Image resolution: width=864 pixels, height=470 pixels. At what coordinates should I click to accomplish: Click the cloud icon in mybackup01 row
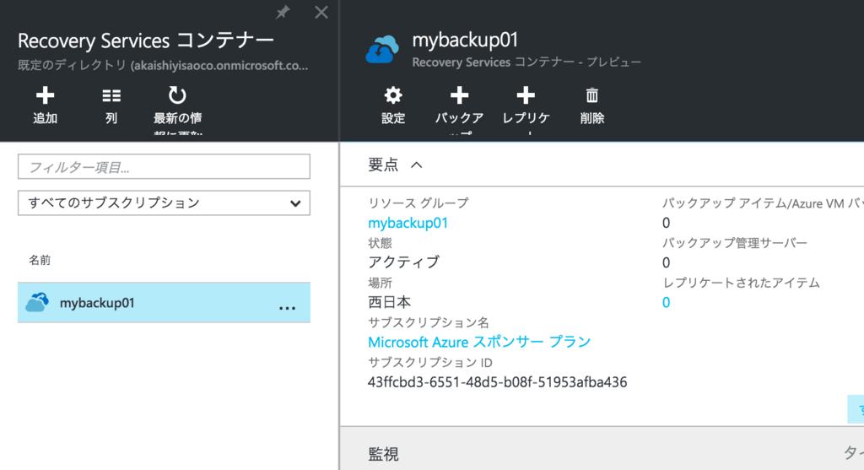pyautogui.click(x=37, y=302)
